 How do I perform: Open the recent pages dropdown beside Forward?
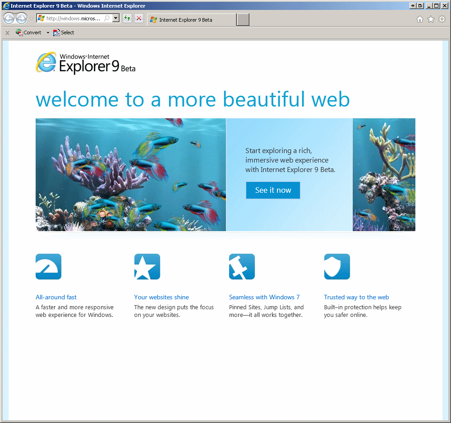coord(31,19)
